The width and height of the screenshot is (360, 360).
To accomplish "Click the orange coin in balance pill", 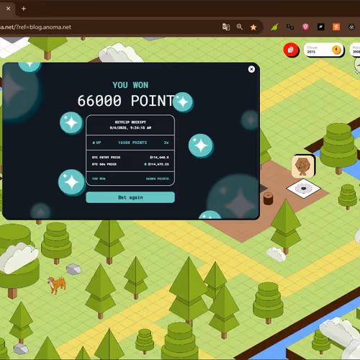I will coord(336,50).
